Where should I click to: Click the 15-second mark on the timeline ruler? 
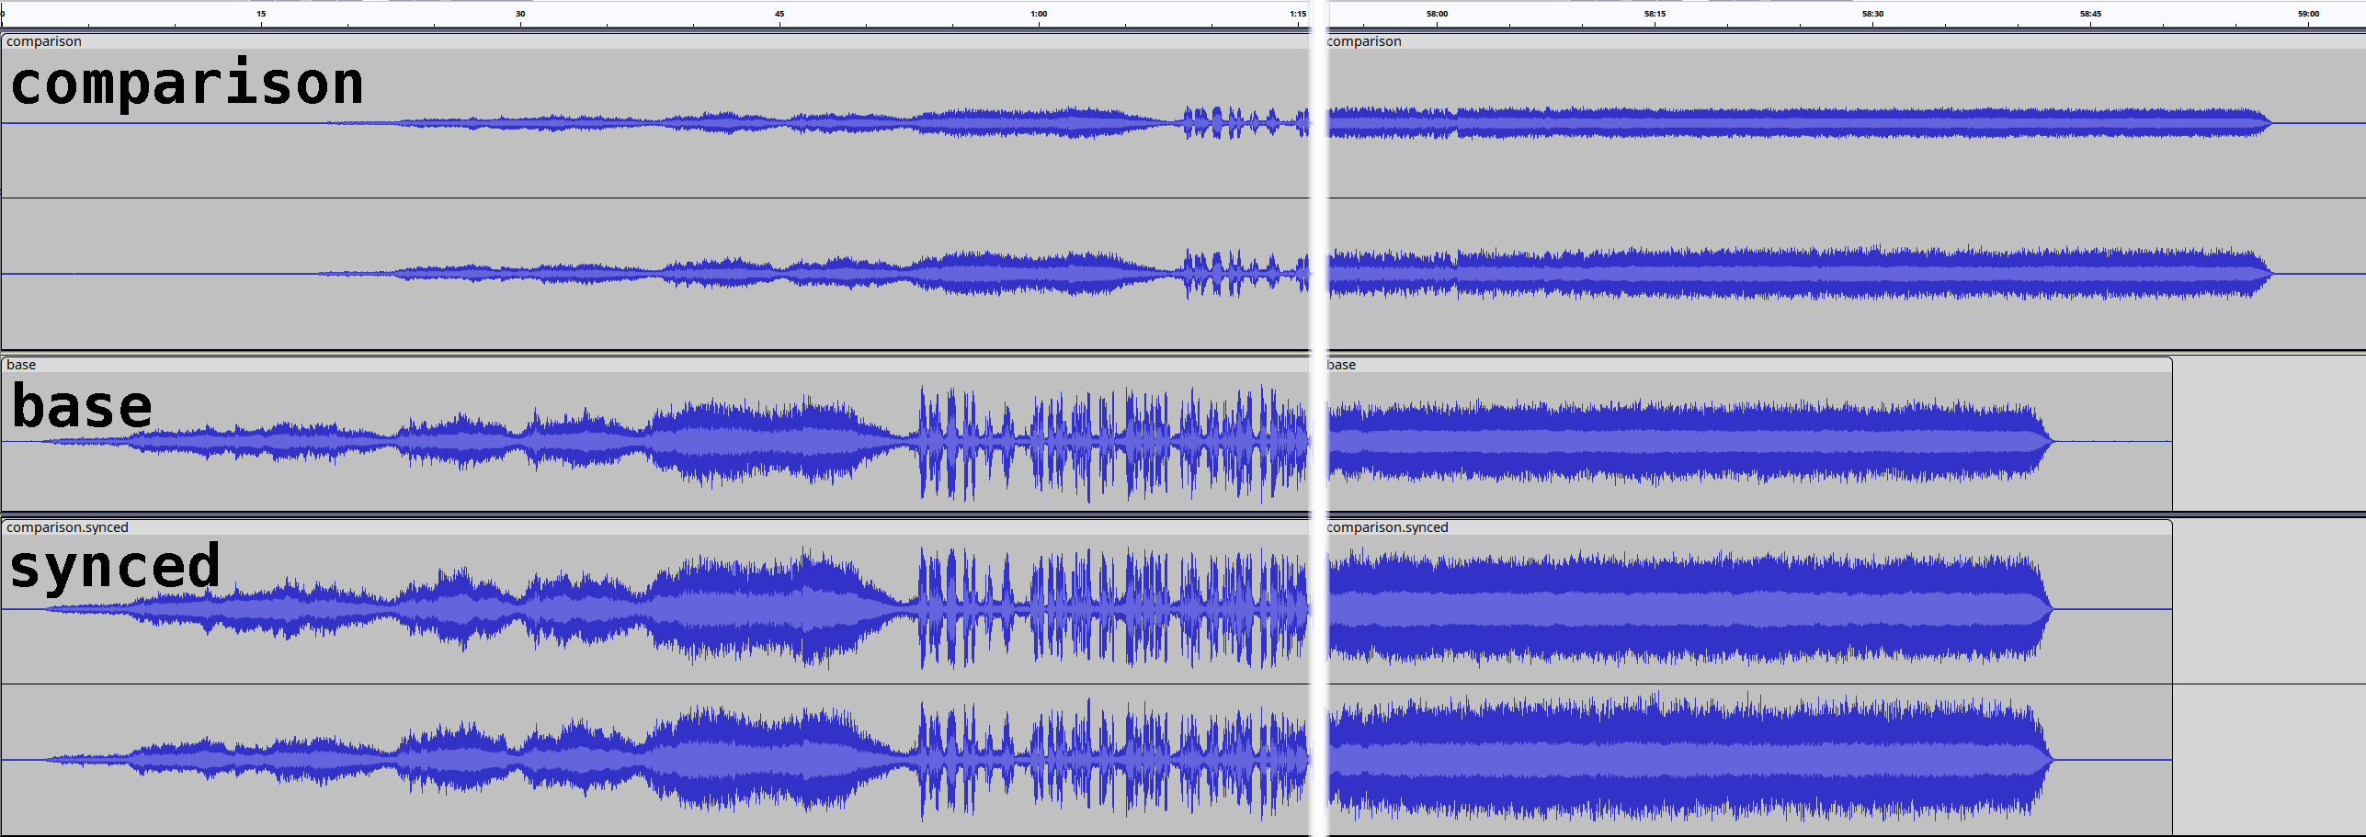[260, 14]
